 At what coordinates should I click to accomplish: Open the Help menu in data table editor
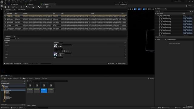30,2
